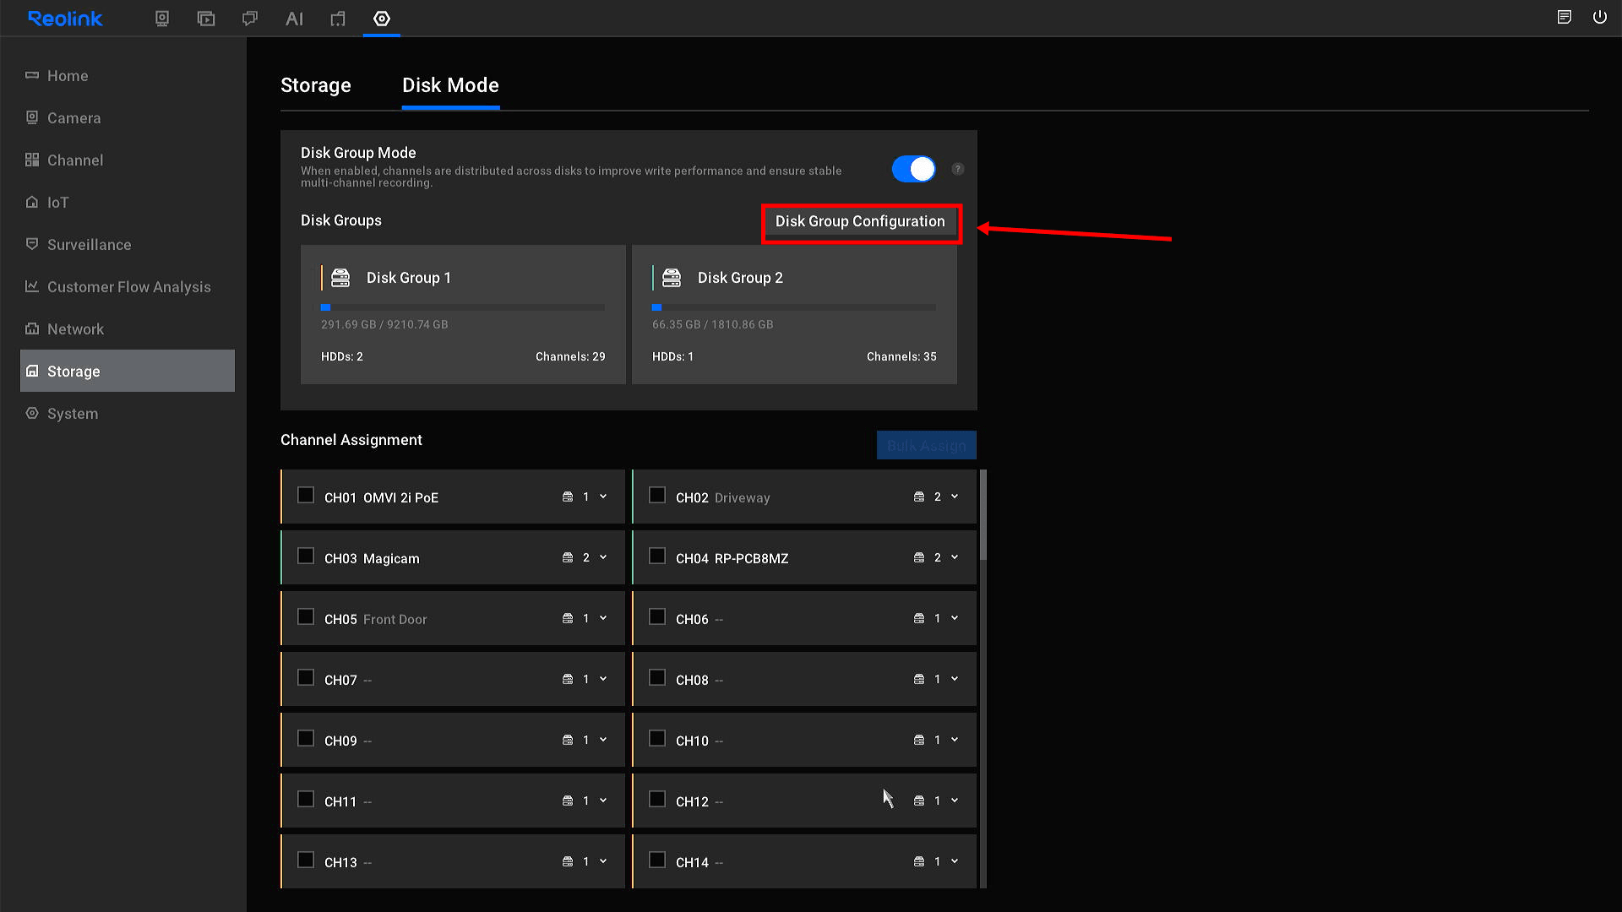
Task: Toggle the Disk Group Mode switch
Action: [913, 169]
